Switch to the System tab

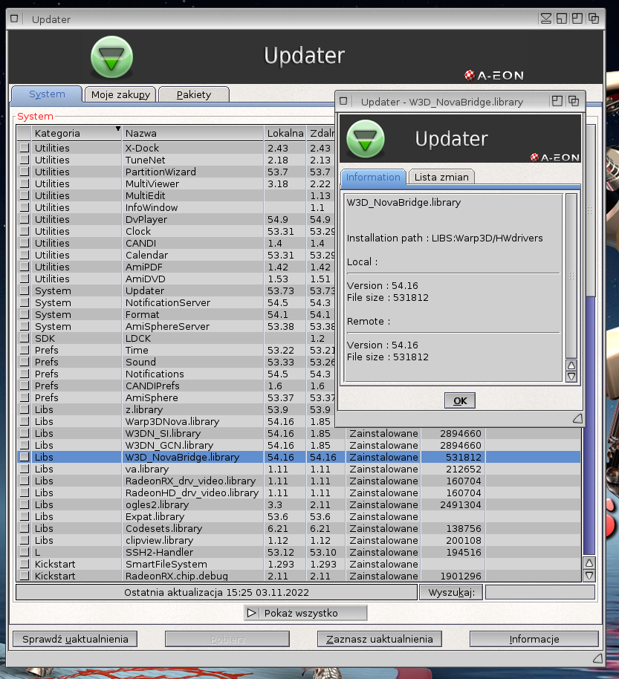pyautogui.click(x=47, y=94)
